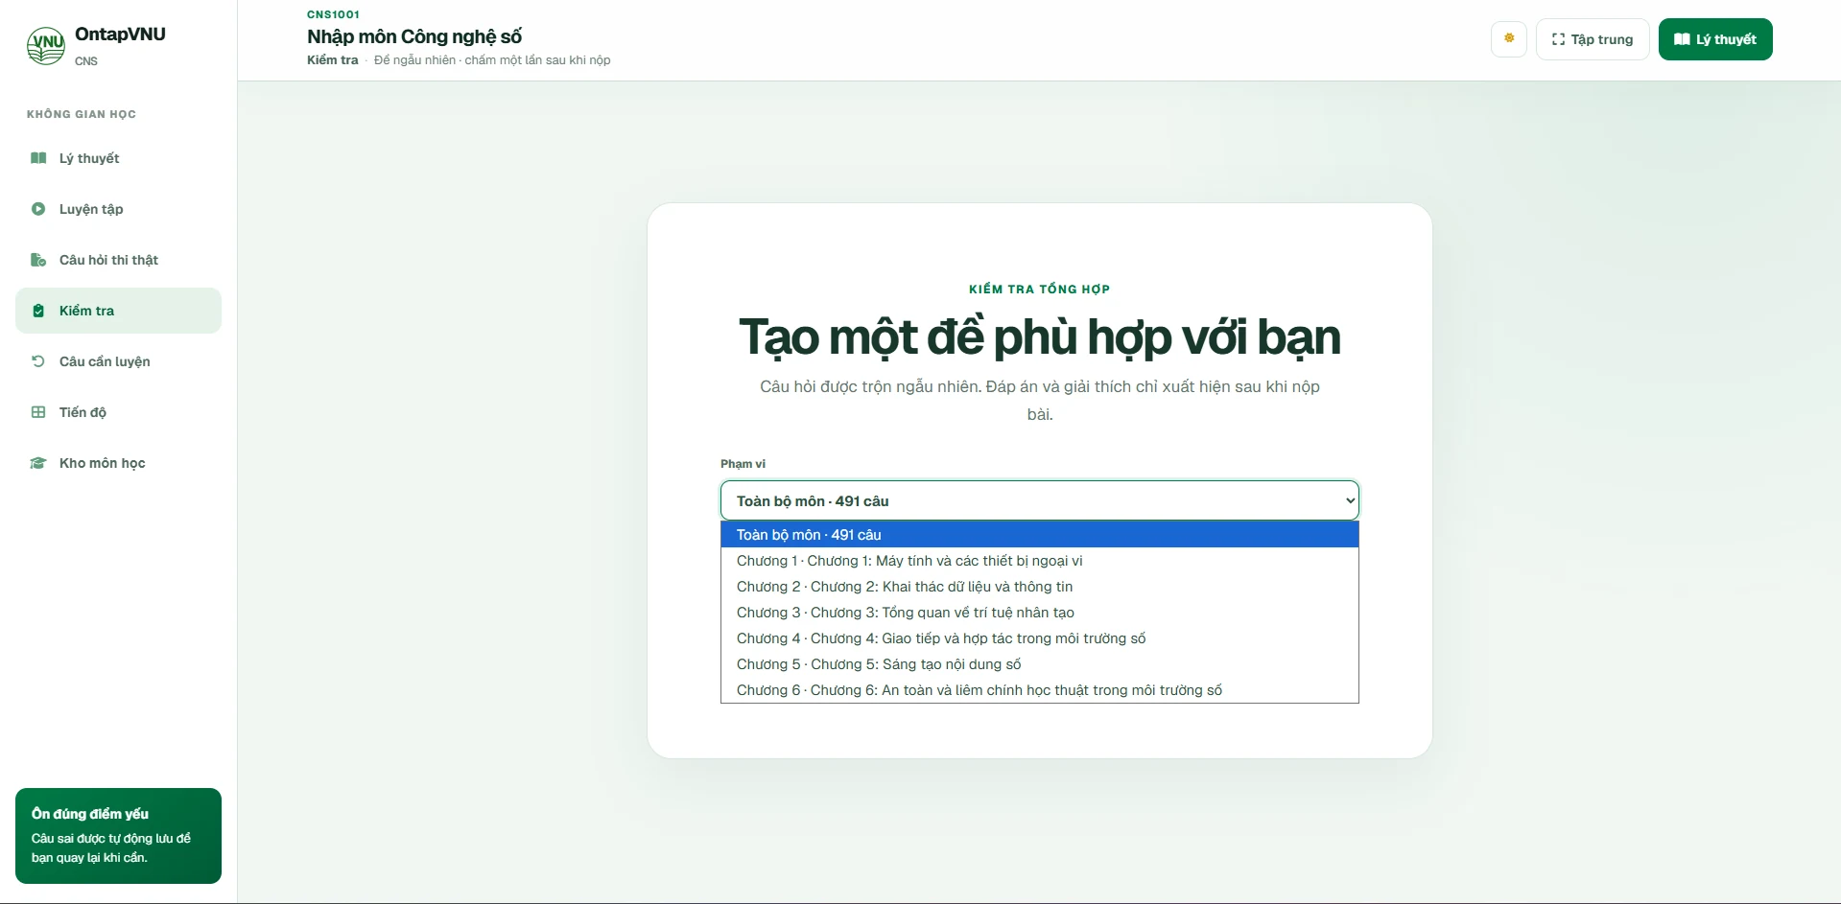The width and height of the screenshot is (1841, 904).
Task: Click the CNS1001 course code
Action: (333, 14)
